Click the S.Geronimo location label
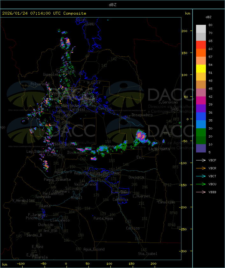225x268 pixels. tap(170, 102)
